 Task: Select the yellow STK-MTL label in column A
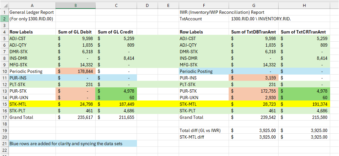pyautogui.click(x=32, y=104)
